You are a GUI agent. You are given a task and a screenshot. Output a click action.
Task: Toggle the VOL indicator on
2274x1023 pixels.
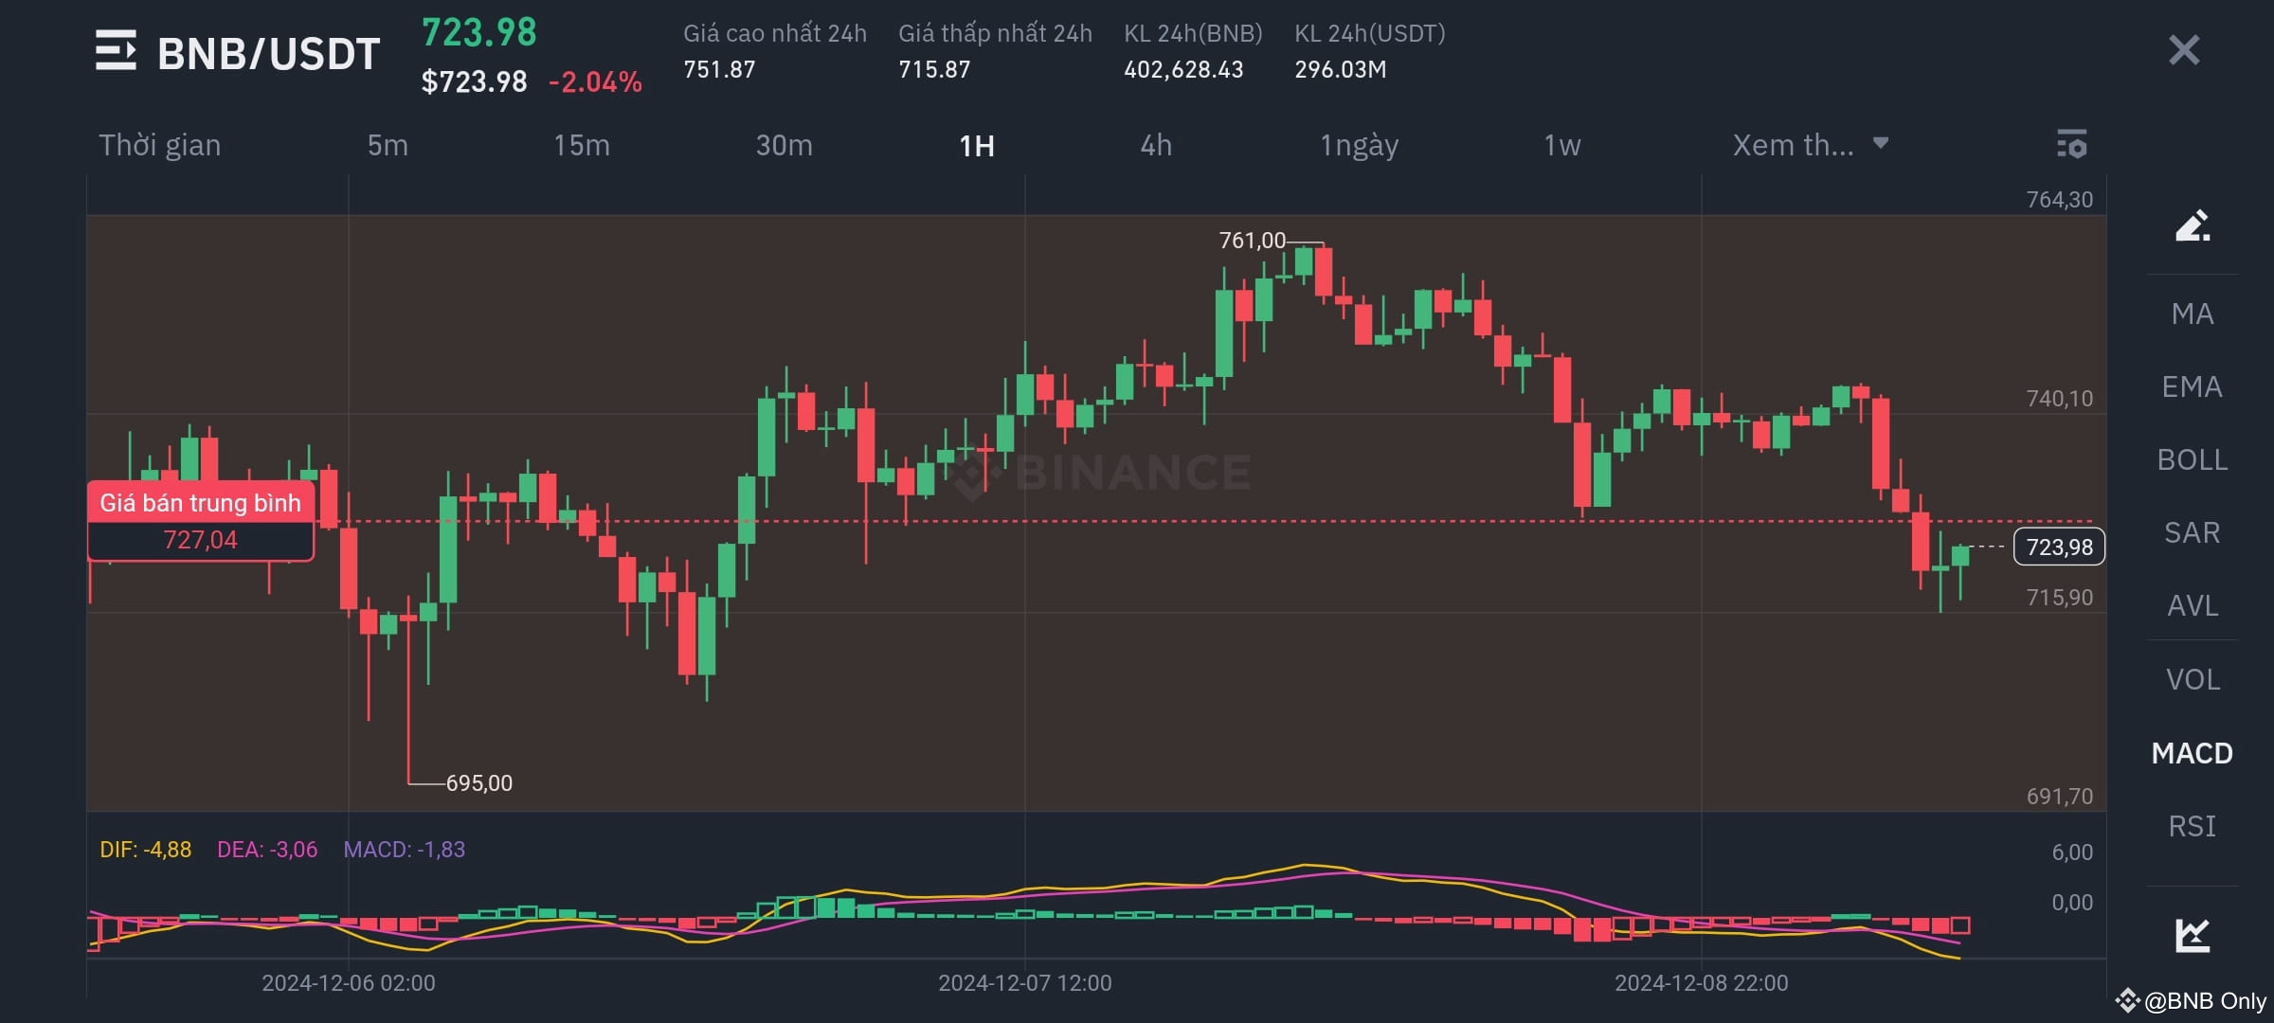click(2193, 678)
